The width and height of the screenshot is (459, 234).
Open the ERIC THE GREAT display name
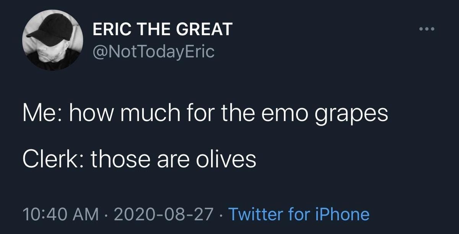tap(163, 29)
